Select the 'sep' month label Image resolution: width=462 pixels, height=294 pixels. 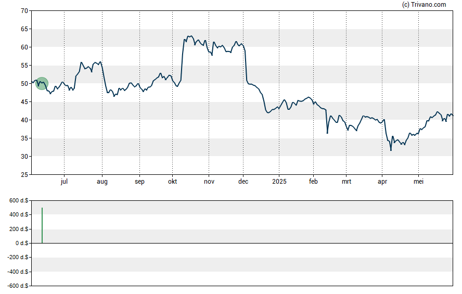coord(139,182)
